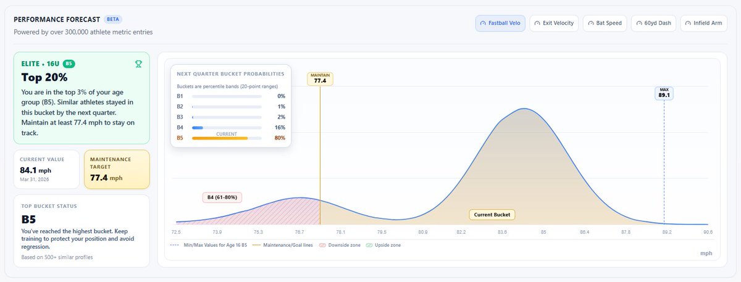This screenshot has height=282, width=741.
Task: Click the Top Bucket Status card
Action: click(x=82, y=231)
